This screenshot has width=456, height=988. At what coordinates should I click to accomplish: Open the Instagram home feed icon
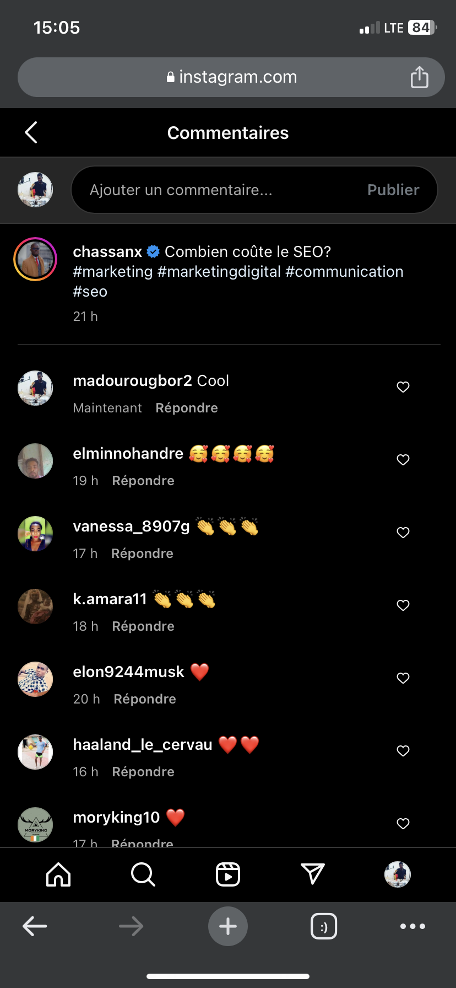pos(58,874)
